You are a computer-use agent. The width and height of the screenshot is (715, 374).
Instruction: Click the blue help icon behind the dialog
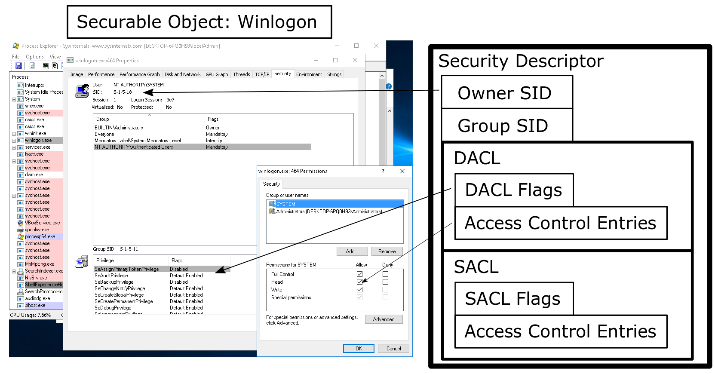389,86
